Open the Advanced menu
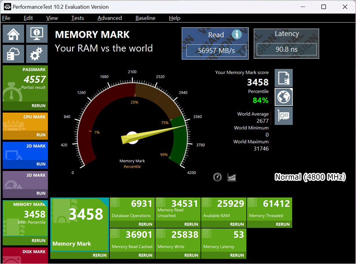The height and width of the screenshot is (264, 356). click(109, 18)
